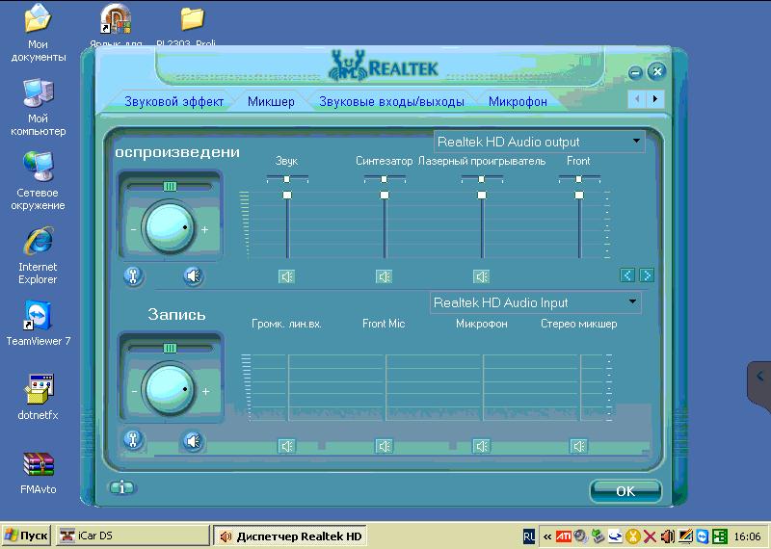Mute the Синтезатор channel
Image resolution: width=771 pixels, height=549 pixels.
[385, 276]
